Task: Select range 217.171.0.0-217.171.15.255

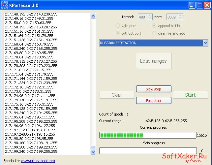Action: [28, 70]
